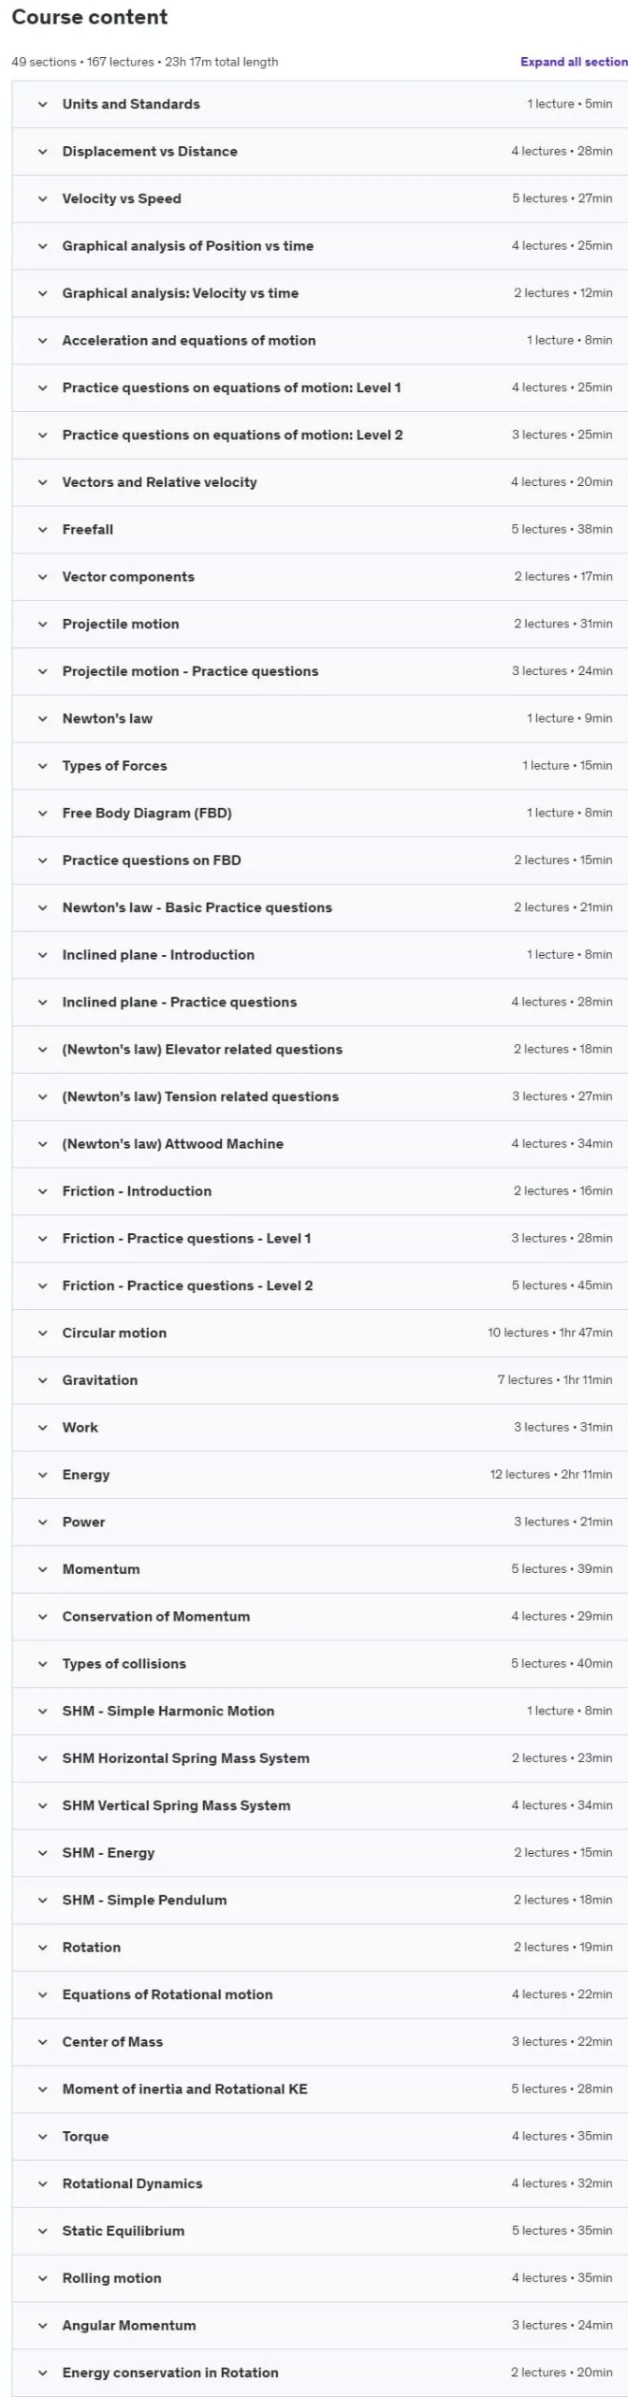Click the chevron icon next to Torque
The width and height of the screenshot is (628, 2397).
coord(42,2136)
